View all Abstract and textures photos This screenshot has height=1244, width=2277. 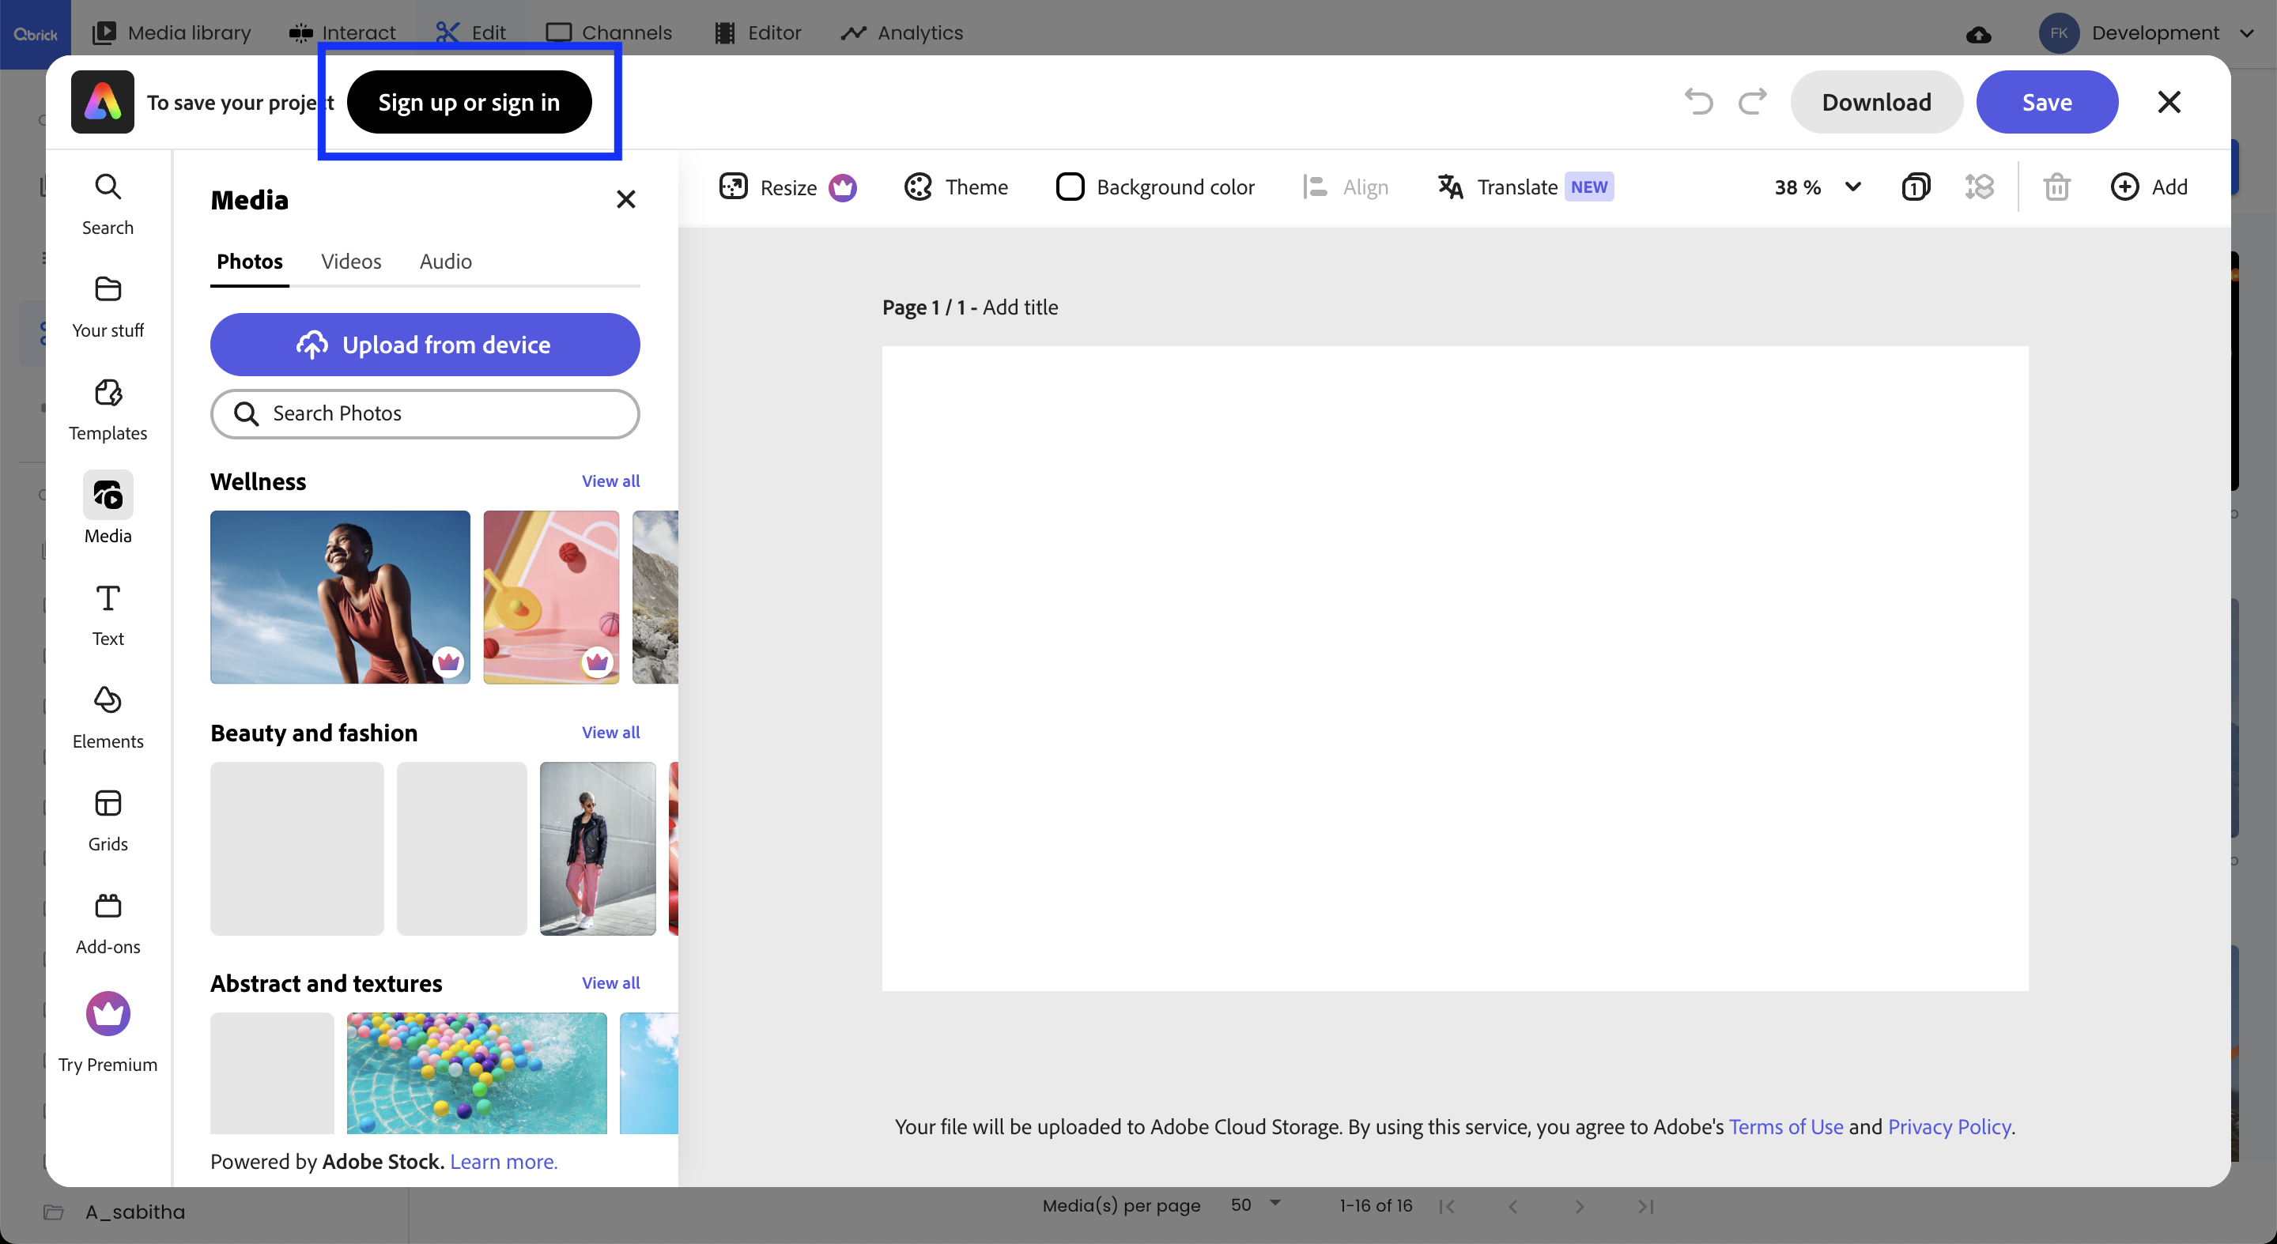coord(611,982)
